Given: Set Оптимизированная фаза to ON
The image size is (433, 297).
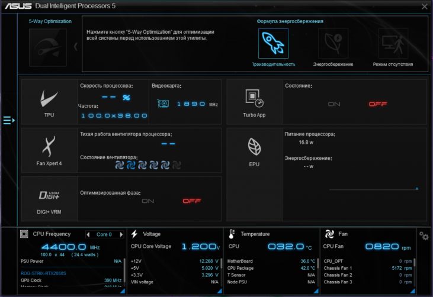Looking at the screenshot, I should pyautogui.click(x=147, y=201).
